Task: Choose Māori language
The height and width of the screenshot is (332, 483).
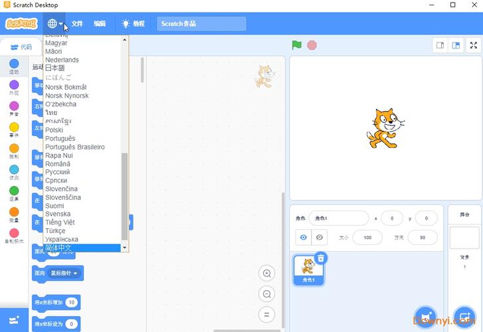Action: click(82, 51)
